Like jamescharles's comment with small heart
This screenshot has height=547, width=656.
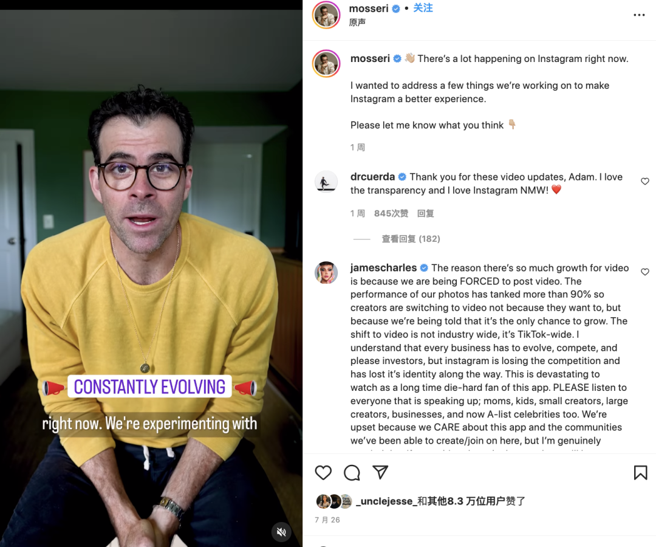tap(645, 272)
